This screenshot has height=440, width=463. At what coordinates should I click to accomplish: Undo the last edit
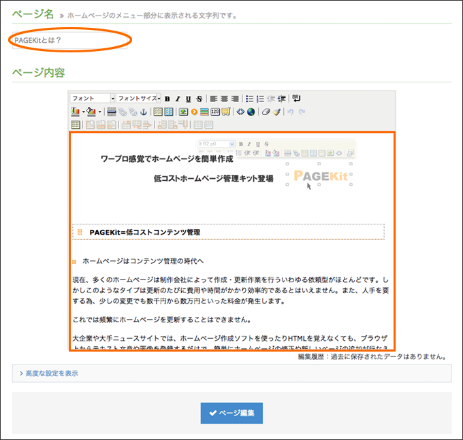click(x=291, y=112)
